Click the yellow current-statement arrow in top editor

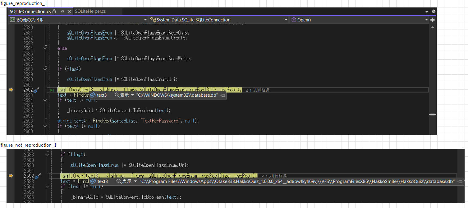(11, 90)
